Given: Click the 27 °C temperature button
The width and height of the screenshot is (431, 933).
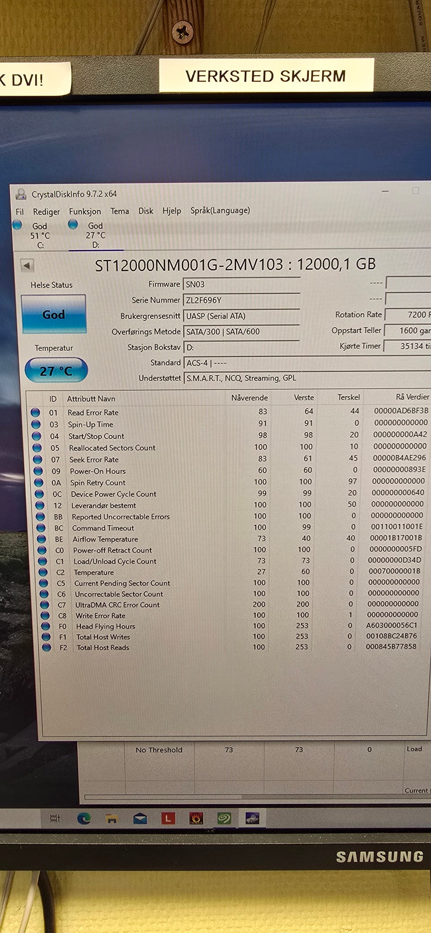Looking at the screenshot, I should pos(56,370).
